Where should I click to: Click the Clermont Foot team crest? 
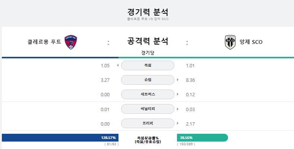coord(71,42)
